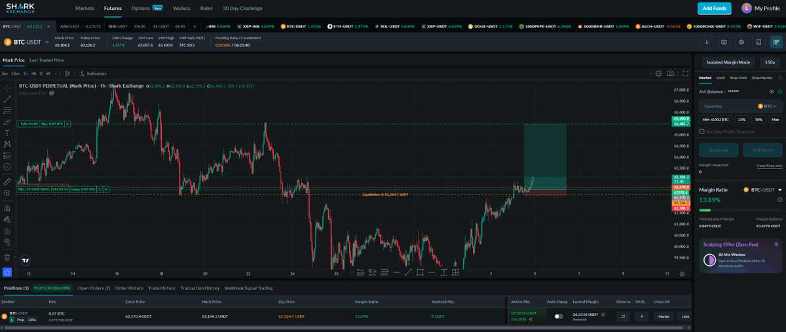Click the Quantity input field

[741, 106]
